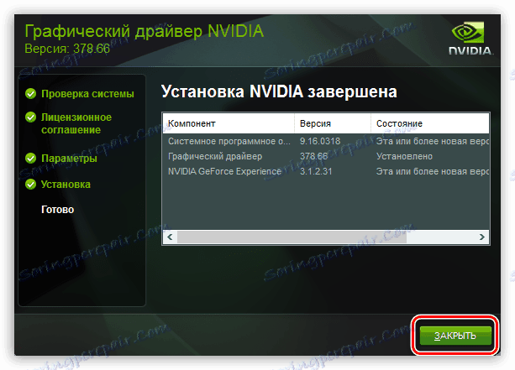Click checkmark icon next to Лицензионное соглашение
Screen dimensions: 515x370
tap(30, 117)
